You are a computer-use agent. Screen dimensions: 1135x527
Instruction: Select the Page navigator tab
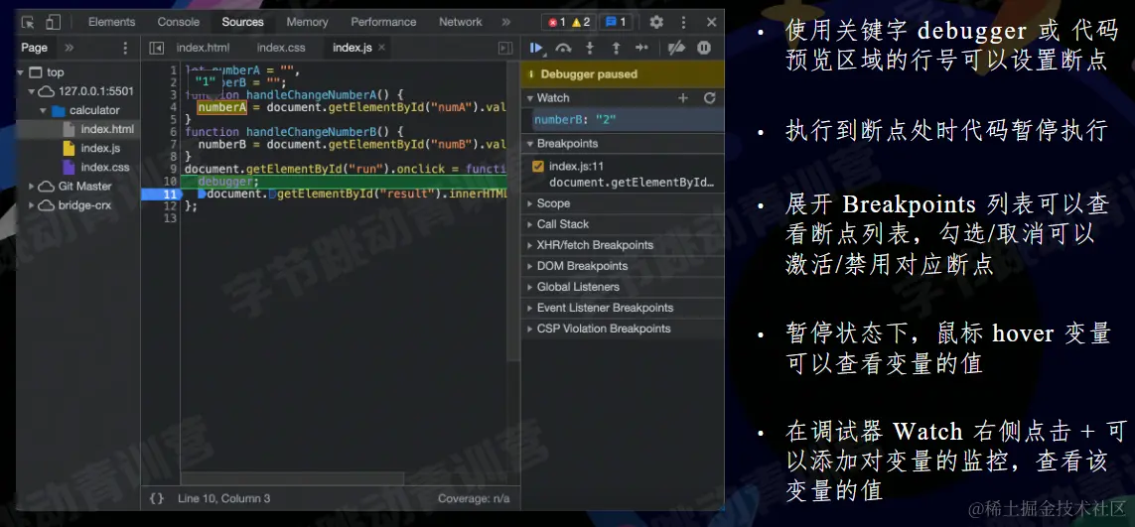tap(34, 48)
